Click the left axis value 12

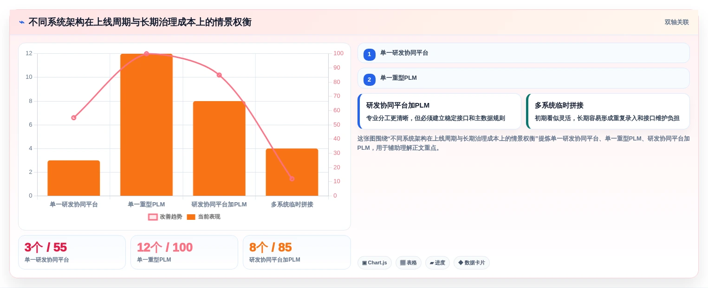pos(29,53)
